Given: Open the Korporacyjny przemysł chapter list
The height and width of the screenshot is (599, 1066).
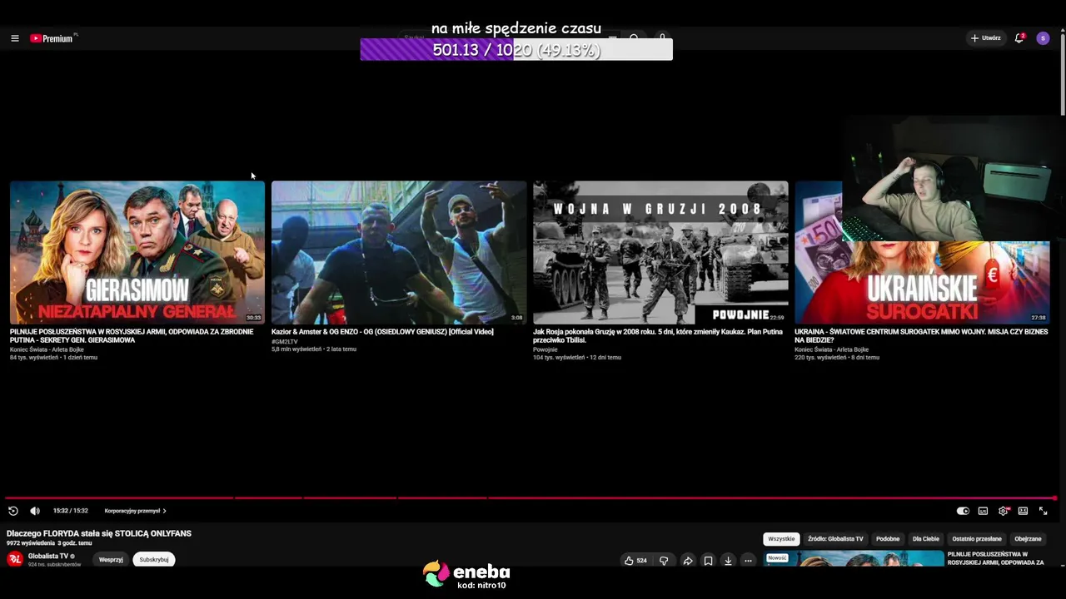Looking at the screenshot, I should tap(135, 511).
